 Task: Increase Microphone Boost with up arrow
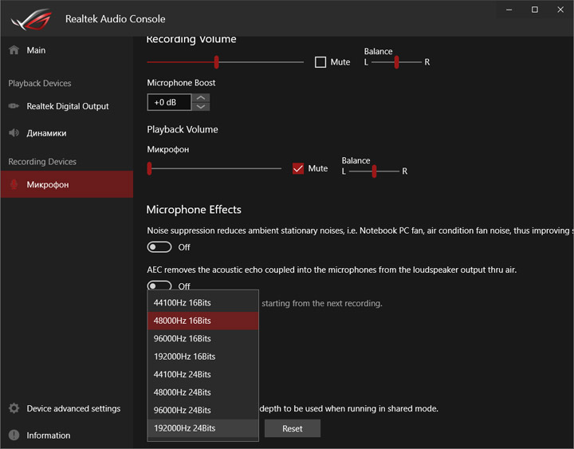(202, 97)
